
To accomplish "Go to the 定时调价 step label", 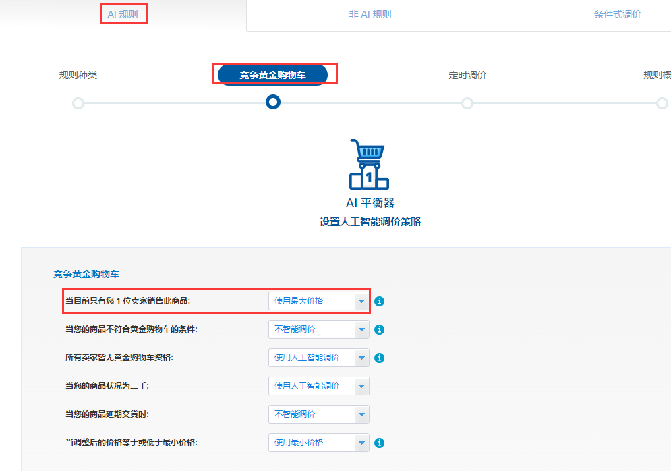I will pyautogui.click(x=467, y=75).
